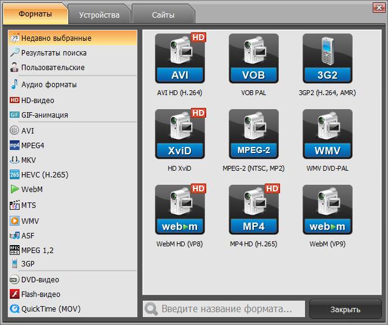Pick the 3GP2 mobile phone format icon
The width and height of the screenshot is (388, 325).
328,59
